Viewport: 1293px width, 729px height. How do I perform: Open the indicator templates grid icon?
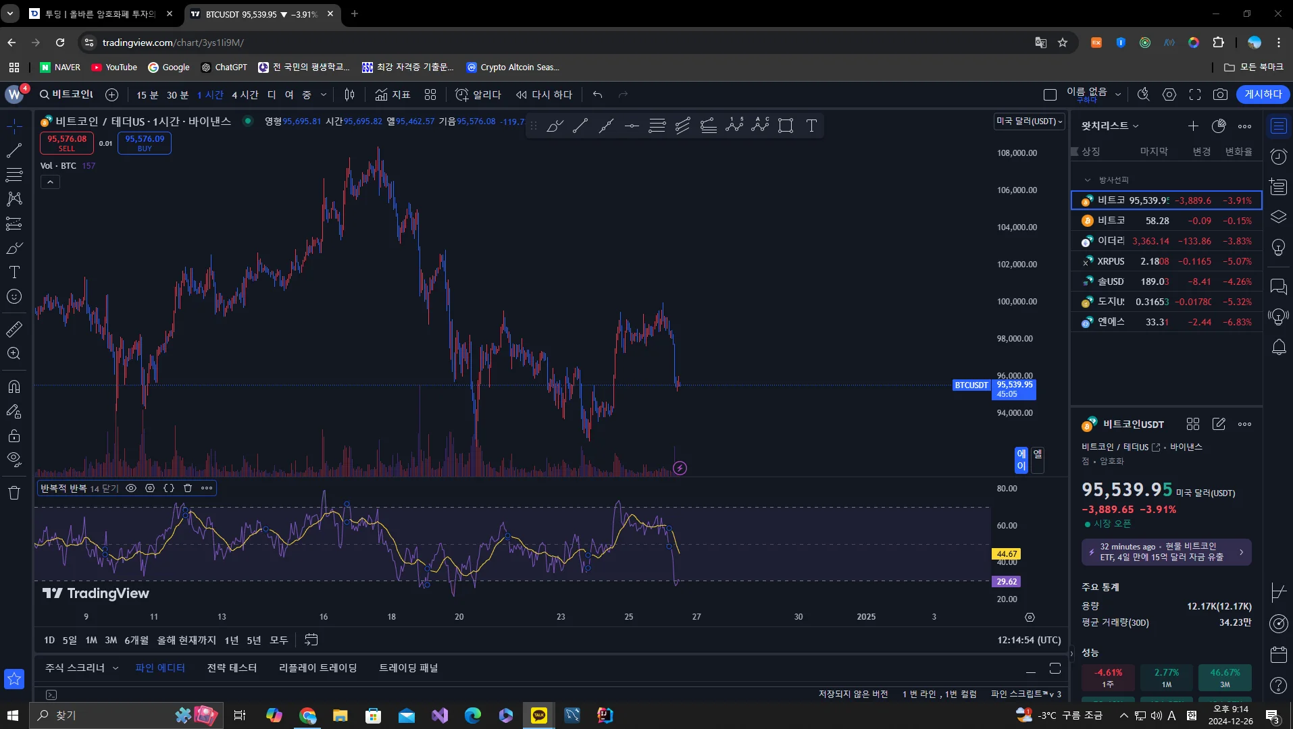pos(430,94)
